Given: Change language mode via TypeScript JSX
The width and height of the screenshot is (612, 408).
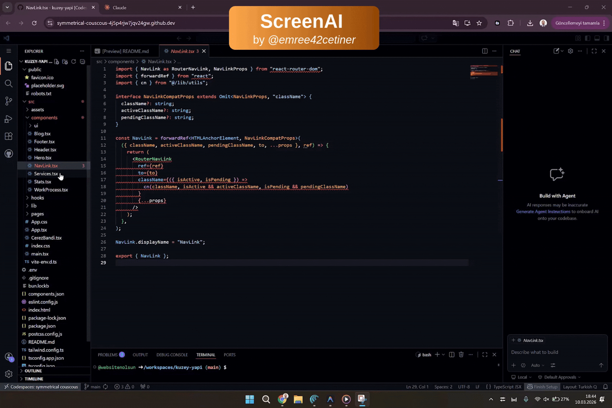Looking at the screenshot, I should tap(507, 387).
